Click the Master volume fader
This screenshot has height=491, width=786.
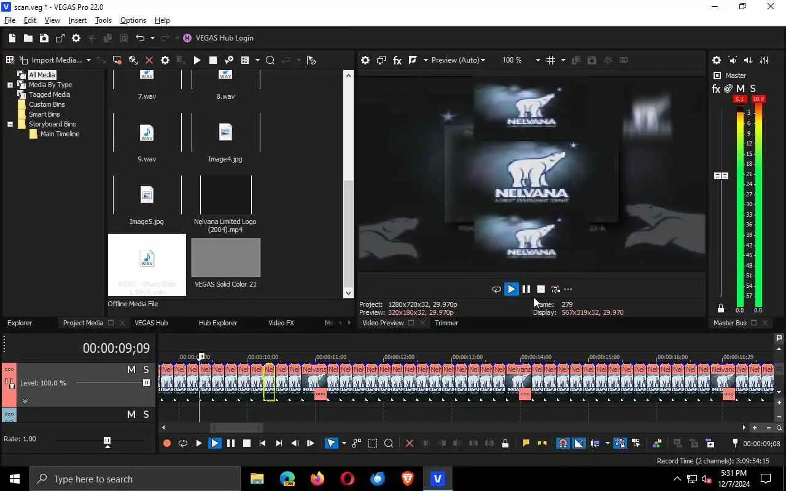tap(721, 176)
